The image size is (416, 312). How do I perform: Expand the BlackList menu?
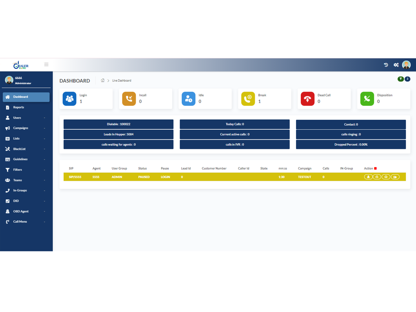19,149
